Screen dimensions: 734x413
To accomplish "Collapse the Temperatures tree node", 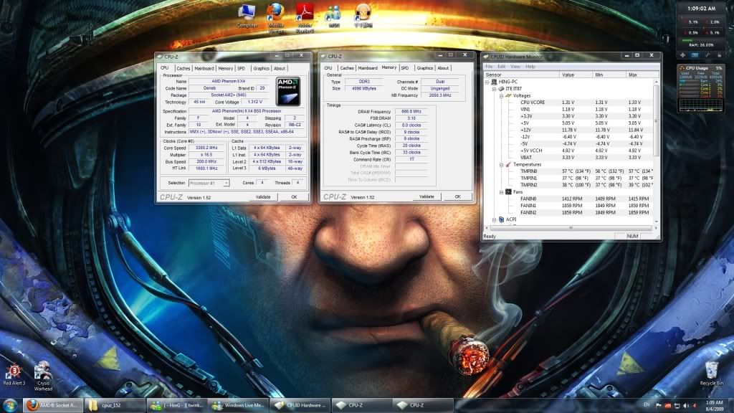I will 500,165.
